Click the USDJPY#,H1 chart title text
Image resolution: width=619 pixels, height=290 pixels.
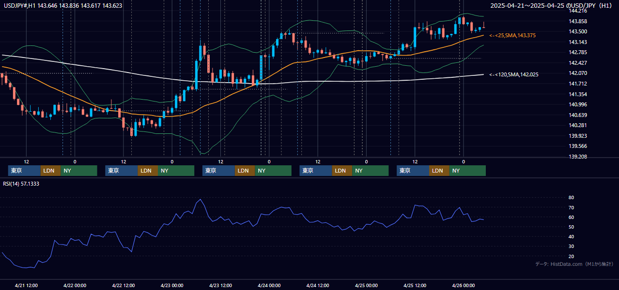63,5
